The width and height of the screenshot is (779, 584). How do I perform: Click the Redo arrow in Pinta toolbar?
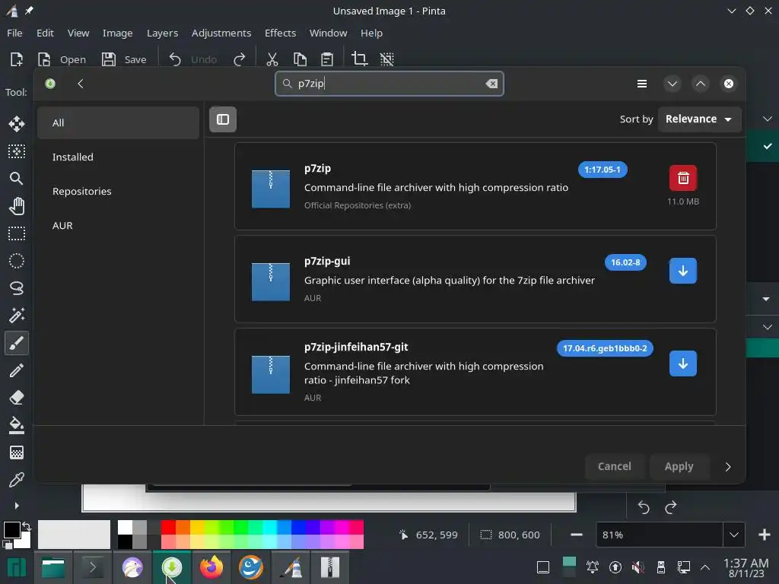pos(240,59)
